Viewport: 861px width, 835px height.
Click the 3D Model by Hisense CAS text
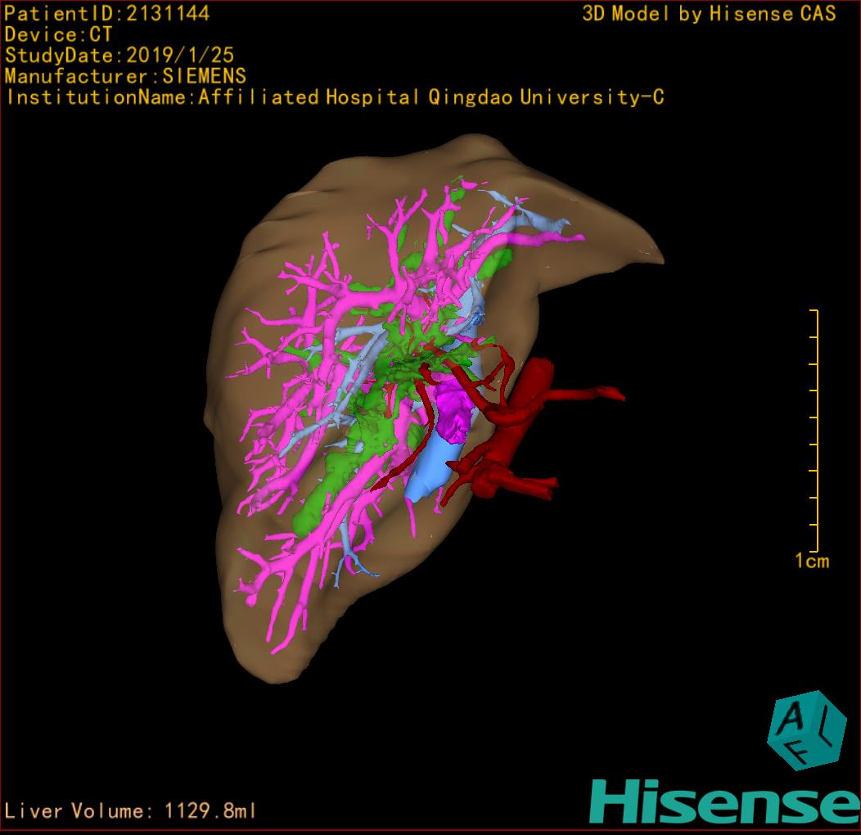709,13
